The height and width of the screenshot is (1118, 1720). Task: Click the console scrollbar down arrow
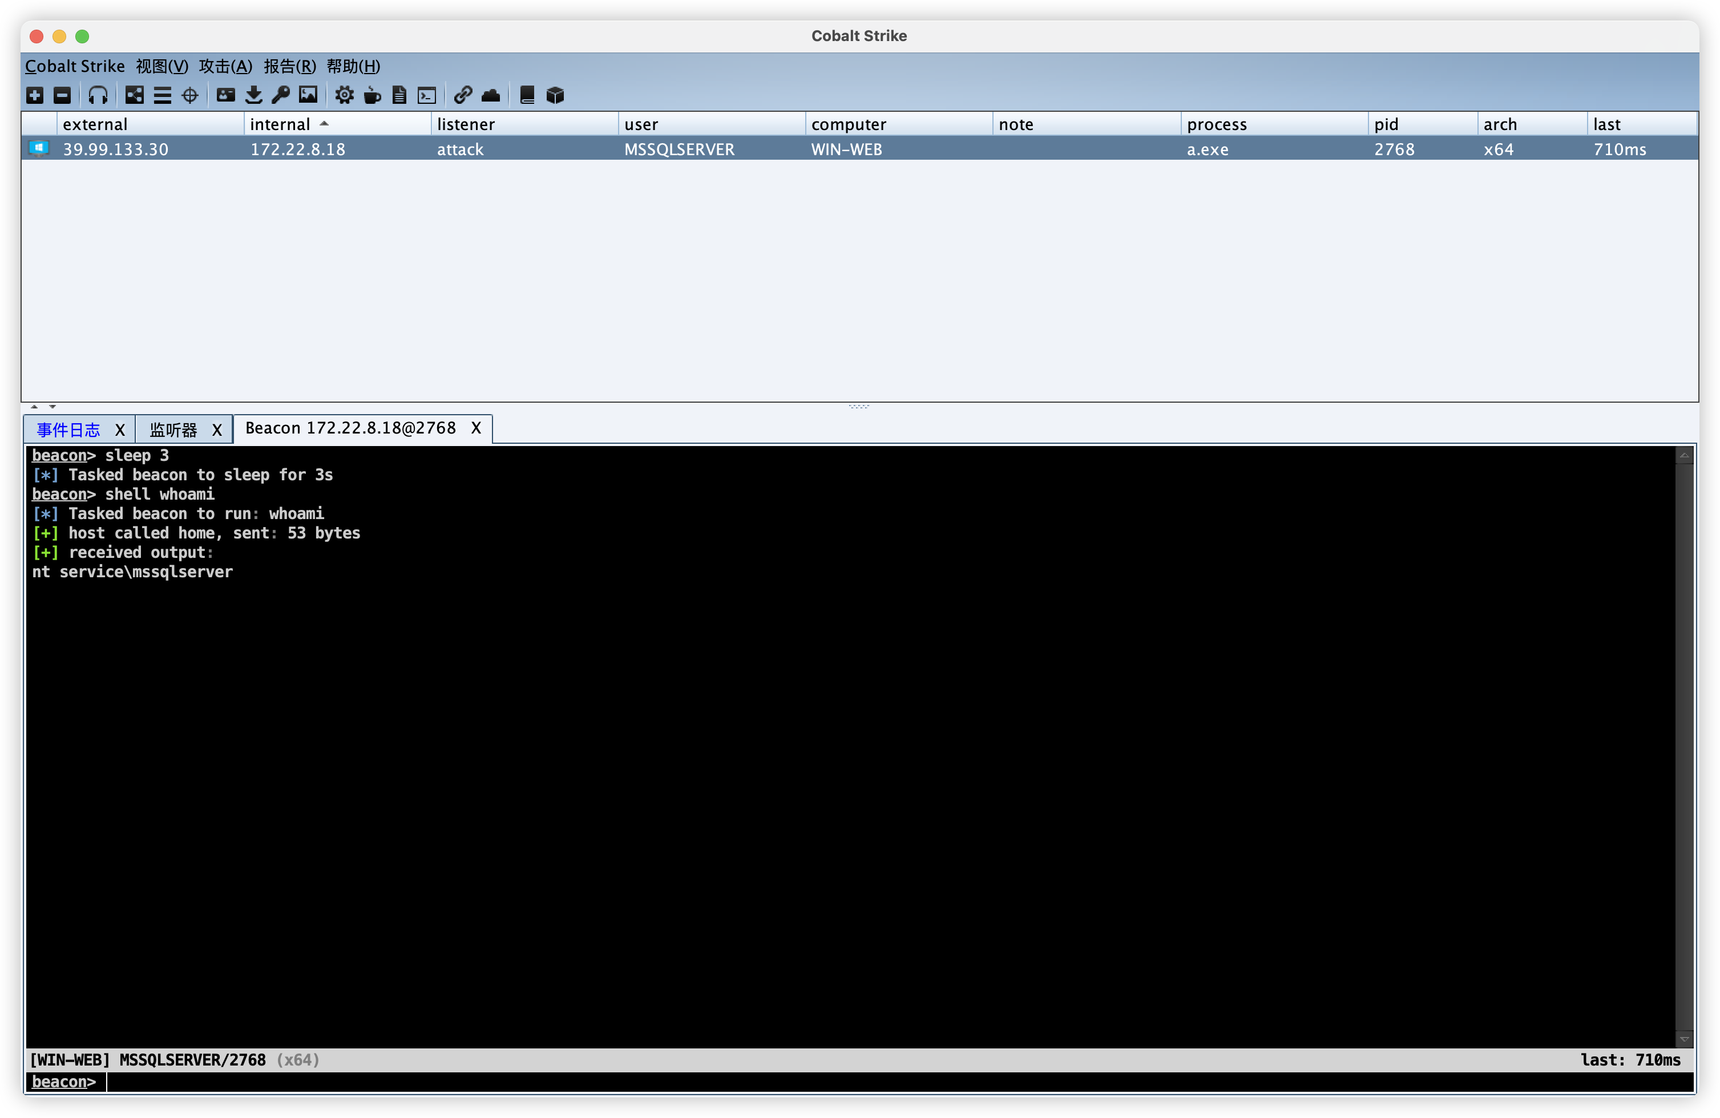tap(1684, 1039)
